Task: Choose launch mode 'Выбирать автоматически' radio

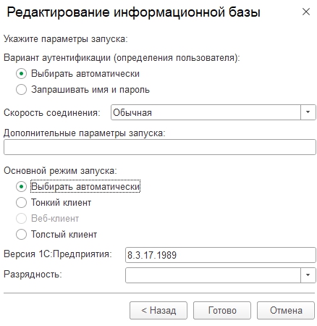Action: (x=21, y=187)
